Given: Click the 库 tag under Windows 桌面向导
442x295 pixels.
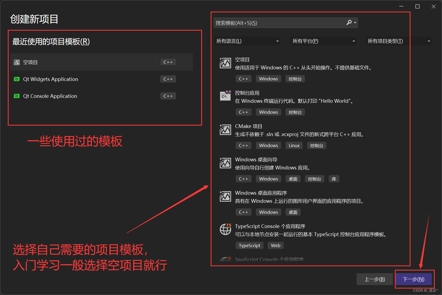Looking at the screenshot, I should coord(334,179).
